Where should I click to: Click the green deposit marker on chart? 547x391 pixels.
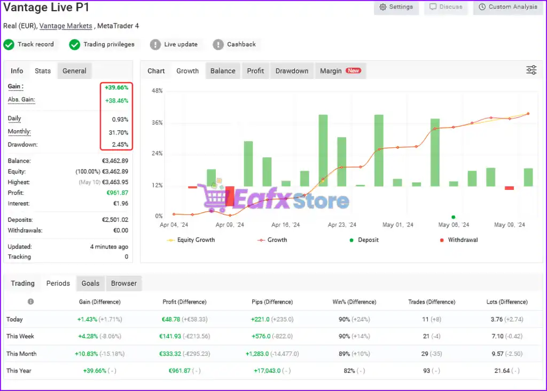coord(453,217)
